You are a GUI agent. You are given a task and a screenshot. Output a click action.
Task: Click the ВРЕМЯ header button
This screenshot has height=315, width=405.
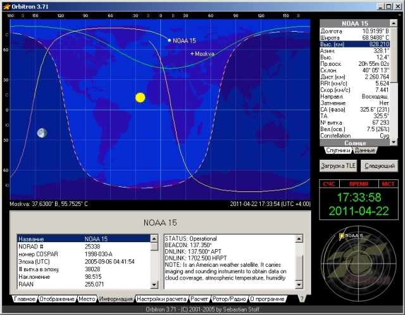tap(359, 184)
